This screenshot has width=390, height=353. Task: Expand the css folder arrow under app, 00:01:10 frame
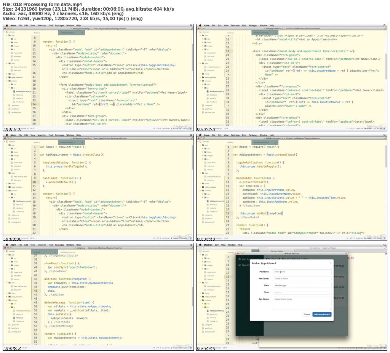click(x=9, y=39)
